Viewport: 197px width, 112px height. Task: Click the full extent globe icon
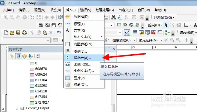25,17
